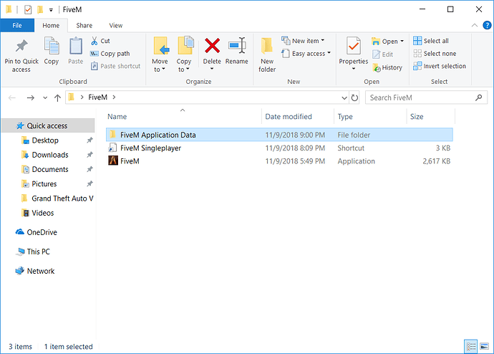The height and width of the screenshot is (354, 494).
Task: Select Downloads in Quick access sidebar
Action: [50, 155]
